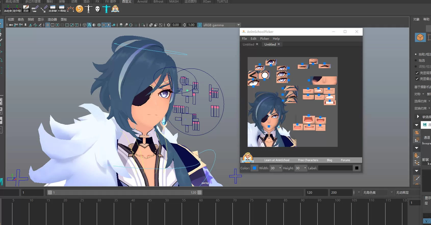Toggle the 亮显背面 checkbox
The height and width of the screenshot is (225, 431).
[x=417, y=73]
